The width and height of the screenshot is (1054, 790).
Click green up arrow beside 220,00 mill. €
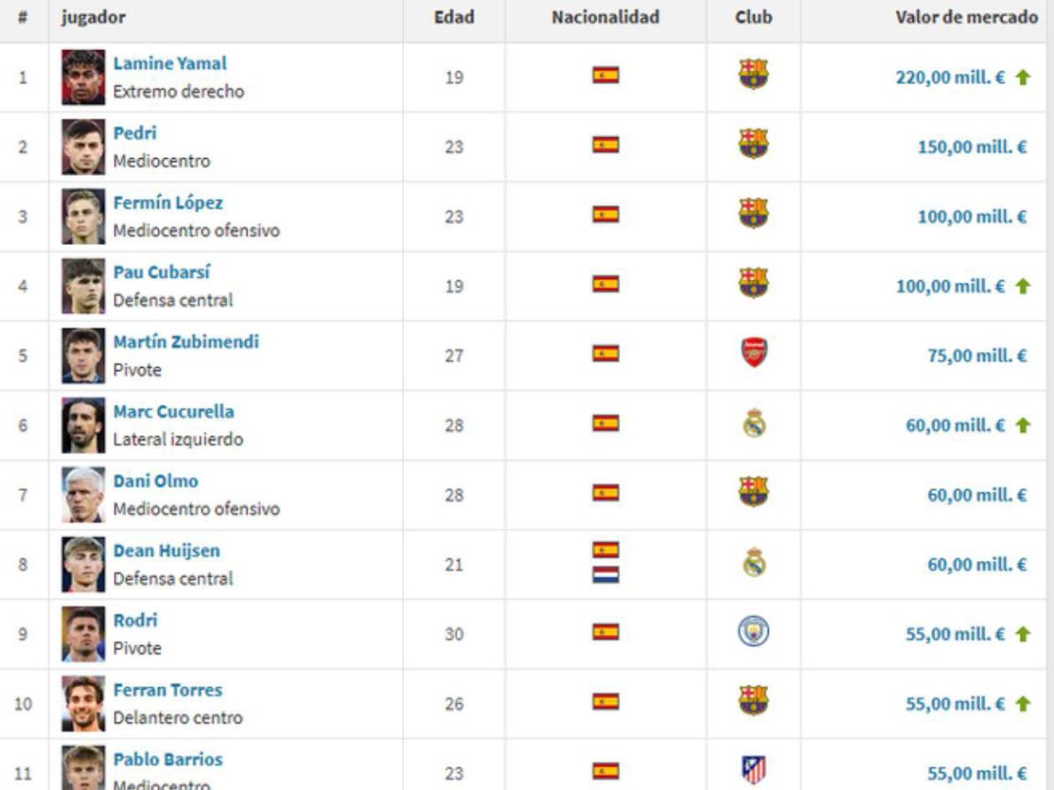tap(1022, 77)
